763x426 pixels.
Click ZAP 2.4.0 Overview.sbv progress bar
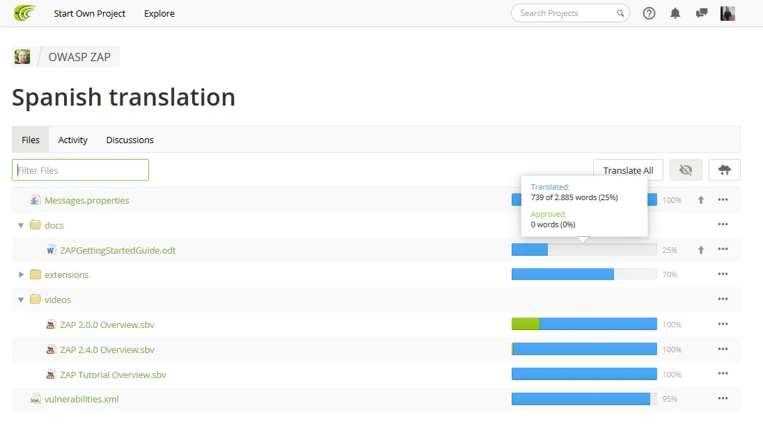click(x=584, y=349)
